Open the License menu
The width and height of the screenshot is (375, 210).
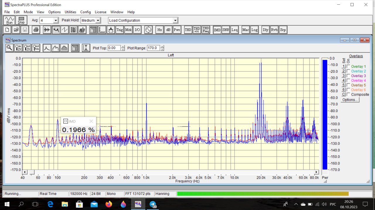100,12
